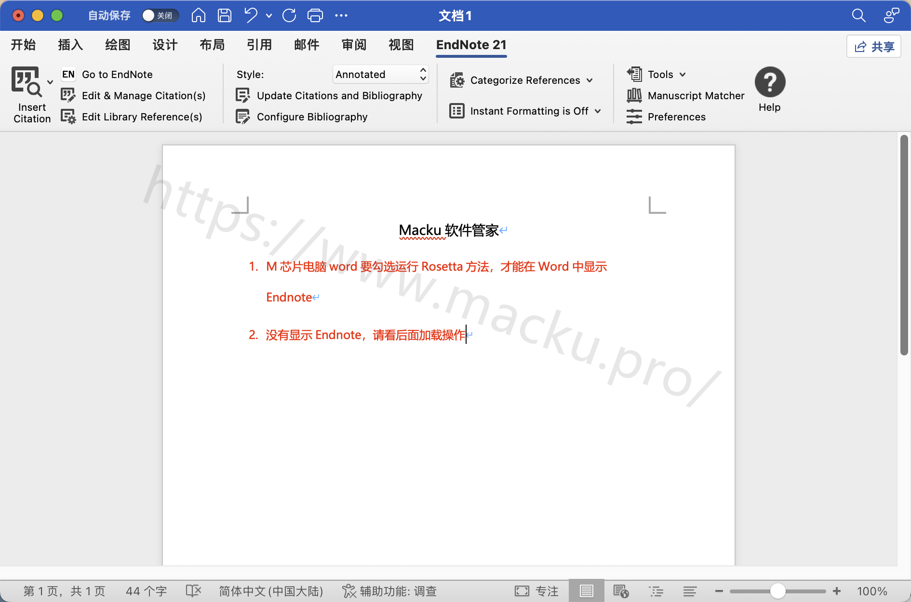This screenshot has width=911, height=602.
Task: Open Edit Library Reference(s)
Action: pyautogui.click(x=132, y=117)
